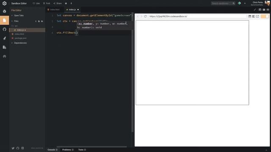Viewport: 271px width, 152px height.
Task: Open the user avatar menu
Action: (267, 3)
